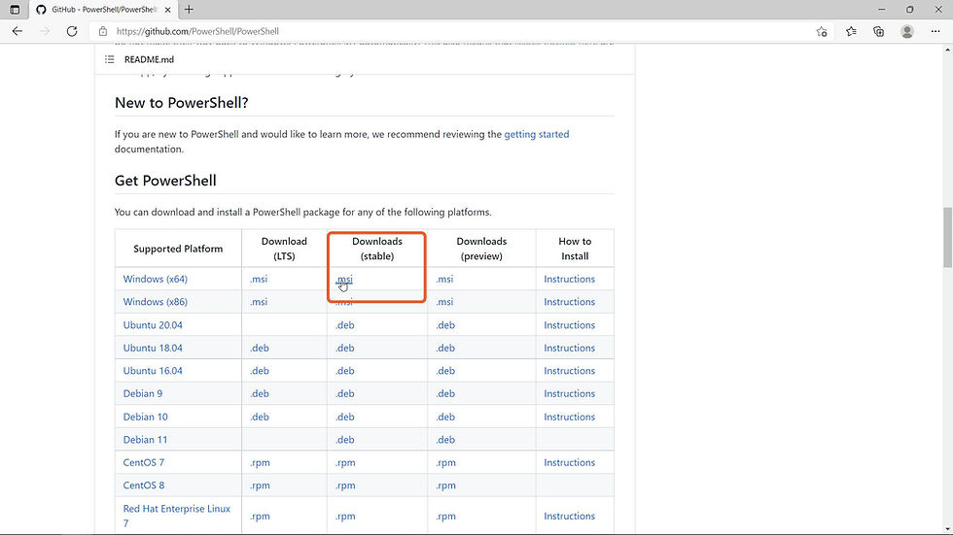Open the Debian 10 platform link
953x535 pixels.
(x=145, y=417)
